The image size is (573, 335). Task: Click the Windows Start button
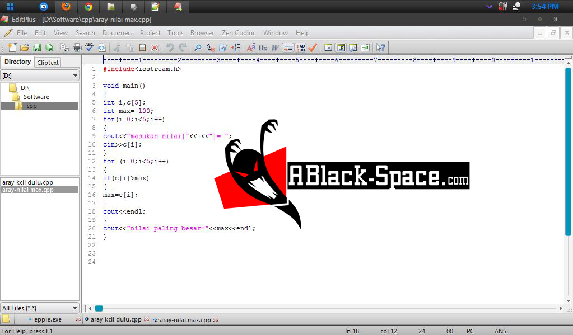[10, 7]
